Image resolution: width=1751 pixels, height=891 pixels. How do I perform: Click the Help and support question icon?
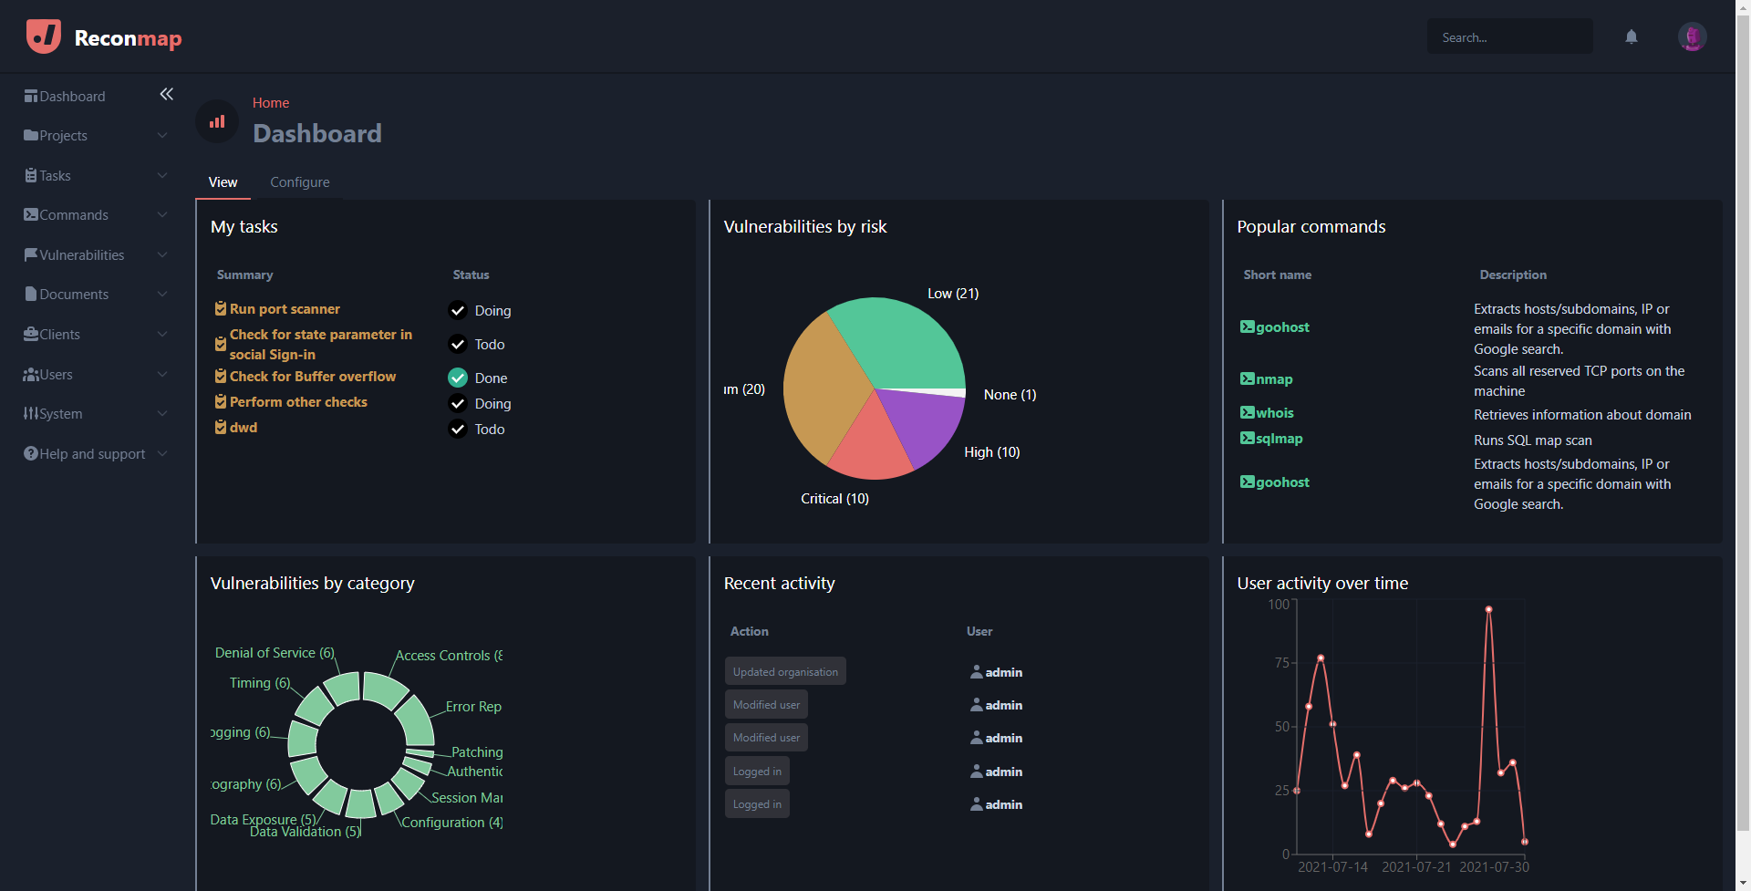[x=31, y=454]
